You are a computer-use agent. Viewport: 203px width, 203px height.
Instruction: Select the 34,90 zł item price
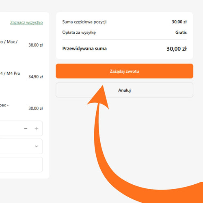36,77
